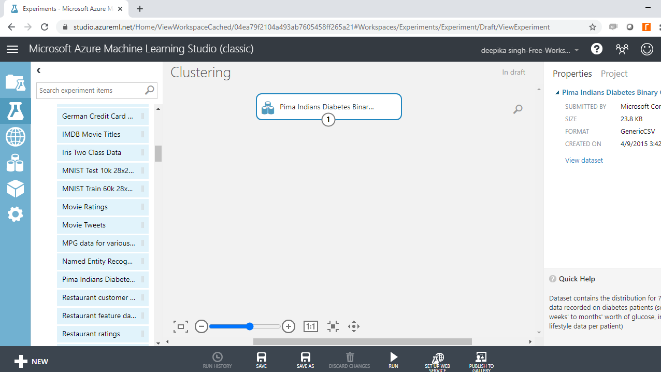Click the fit-to-window zoom icon

click(180, 326)
